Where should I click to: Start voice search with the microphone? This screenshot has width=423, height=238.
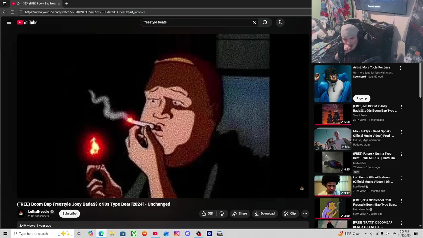[x=280, y=22]
